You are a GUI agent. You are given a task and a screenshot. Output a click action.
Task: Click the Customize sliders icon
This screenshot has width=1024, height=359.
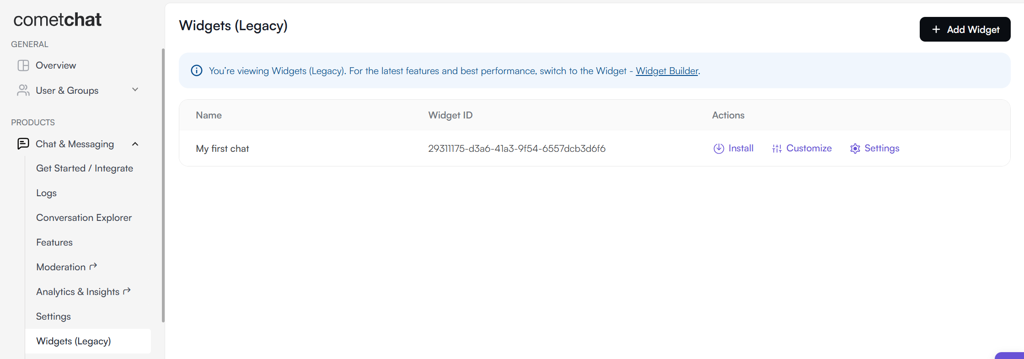coord(777,148)
